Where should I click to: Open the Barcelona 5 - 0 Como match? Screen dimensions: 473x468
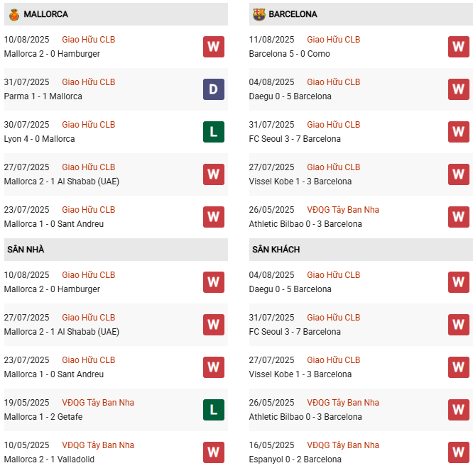[291, 54]
